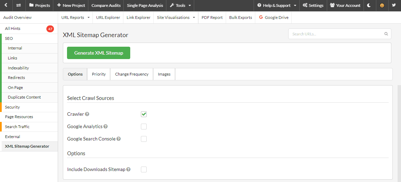Click the page vertical scrollbar
This screenshot has height=182, width=401.
pos(399,134)
